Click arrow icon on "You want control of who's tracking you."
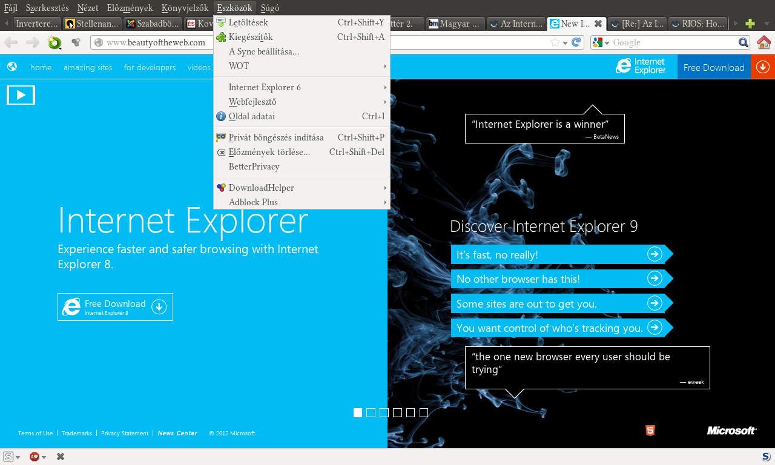Image resolution: width=775 pixels, height=465 pixels. [655, 328]
